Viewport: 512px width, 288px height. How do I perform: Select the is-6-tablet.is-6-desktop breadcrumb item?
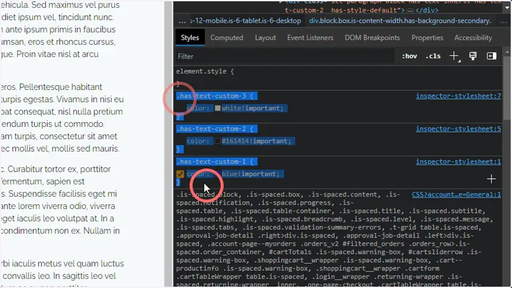(246, 21)
